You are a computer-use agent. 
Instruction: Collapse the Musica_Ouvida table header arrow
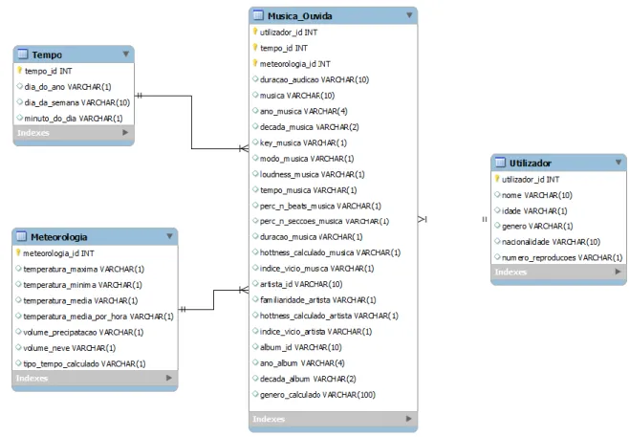[409, 15]
